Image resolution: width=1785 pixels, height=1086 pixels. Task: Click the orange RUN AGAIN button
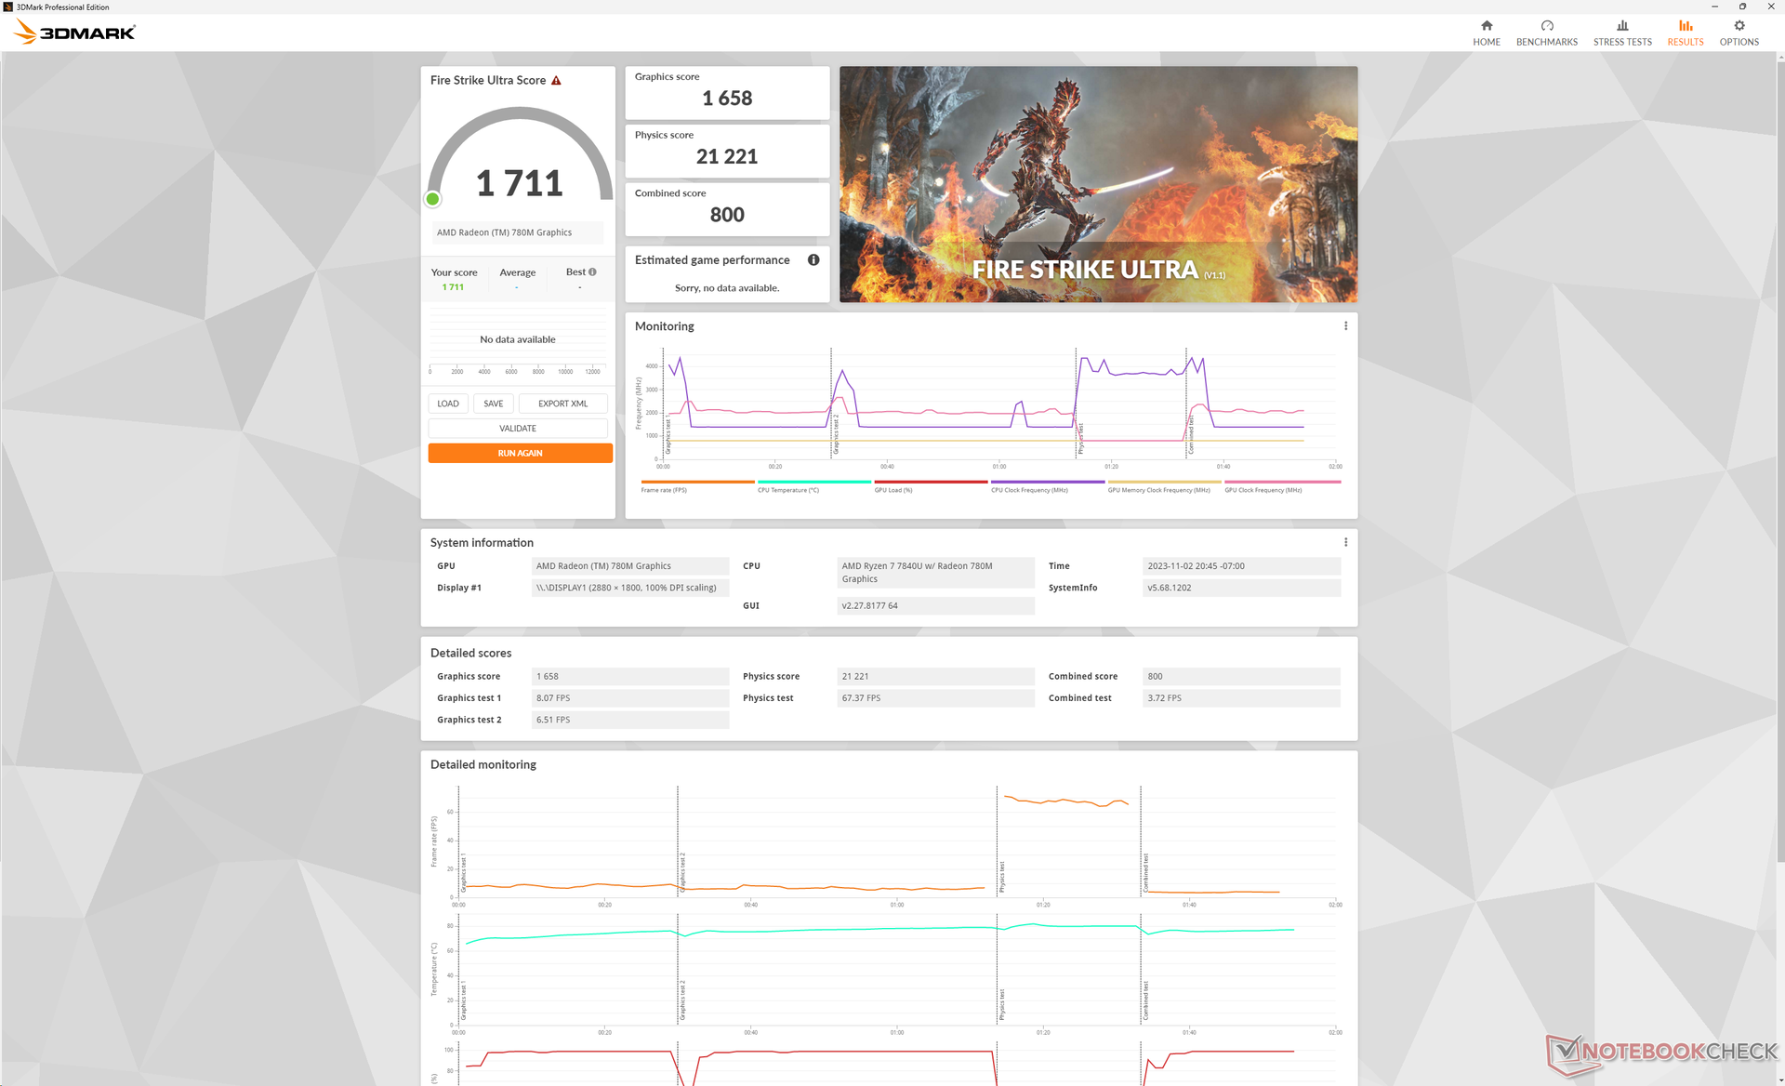point(520,454)
